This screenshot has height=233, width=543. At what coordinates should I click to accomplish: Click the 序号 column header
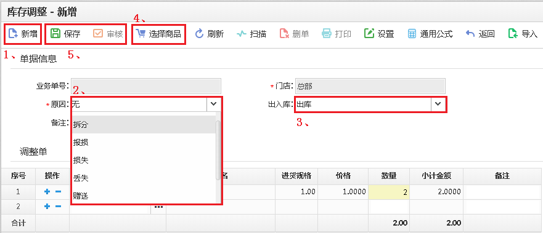18,176
